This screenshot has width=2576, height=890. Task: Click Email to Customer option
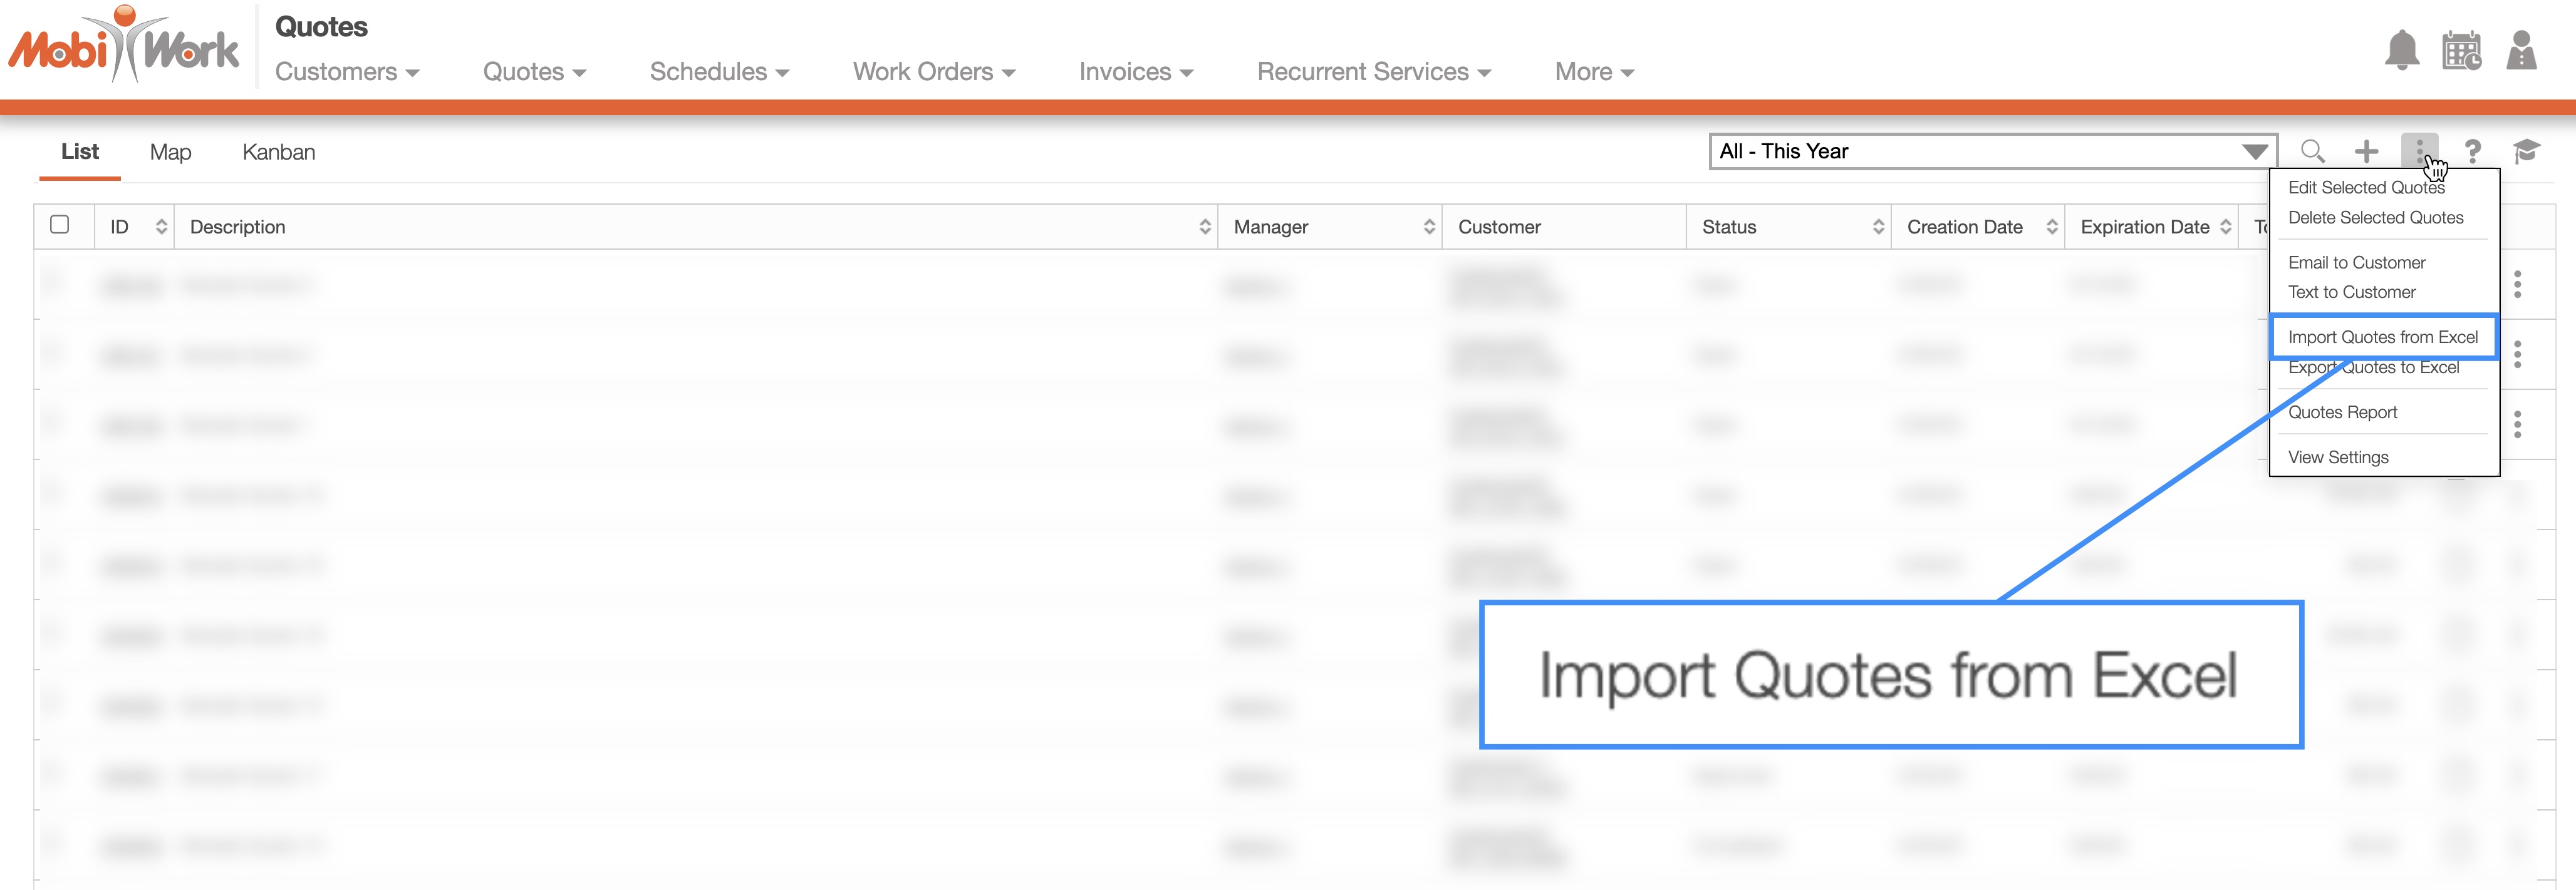pyautogui.click(x=2356, y=263)
